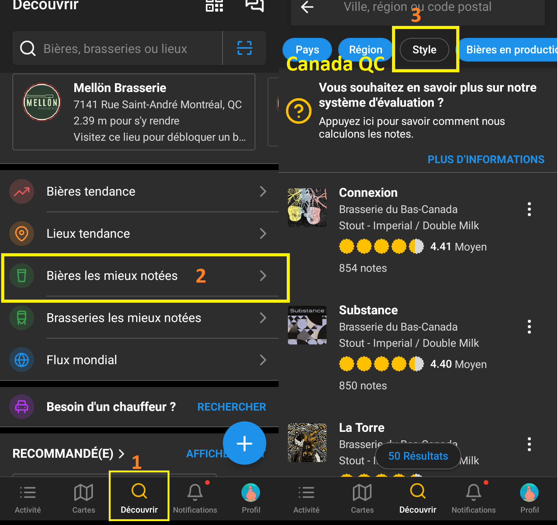
Task: Go back with the arrow icon
Action: click(307, 7)
